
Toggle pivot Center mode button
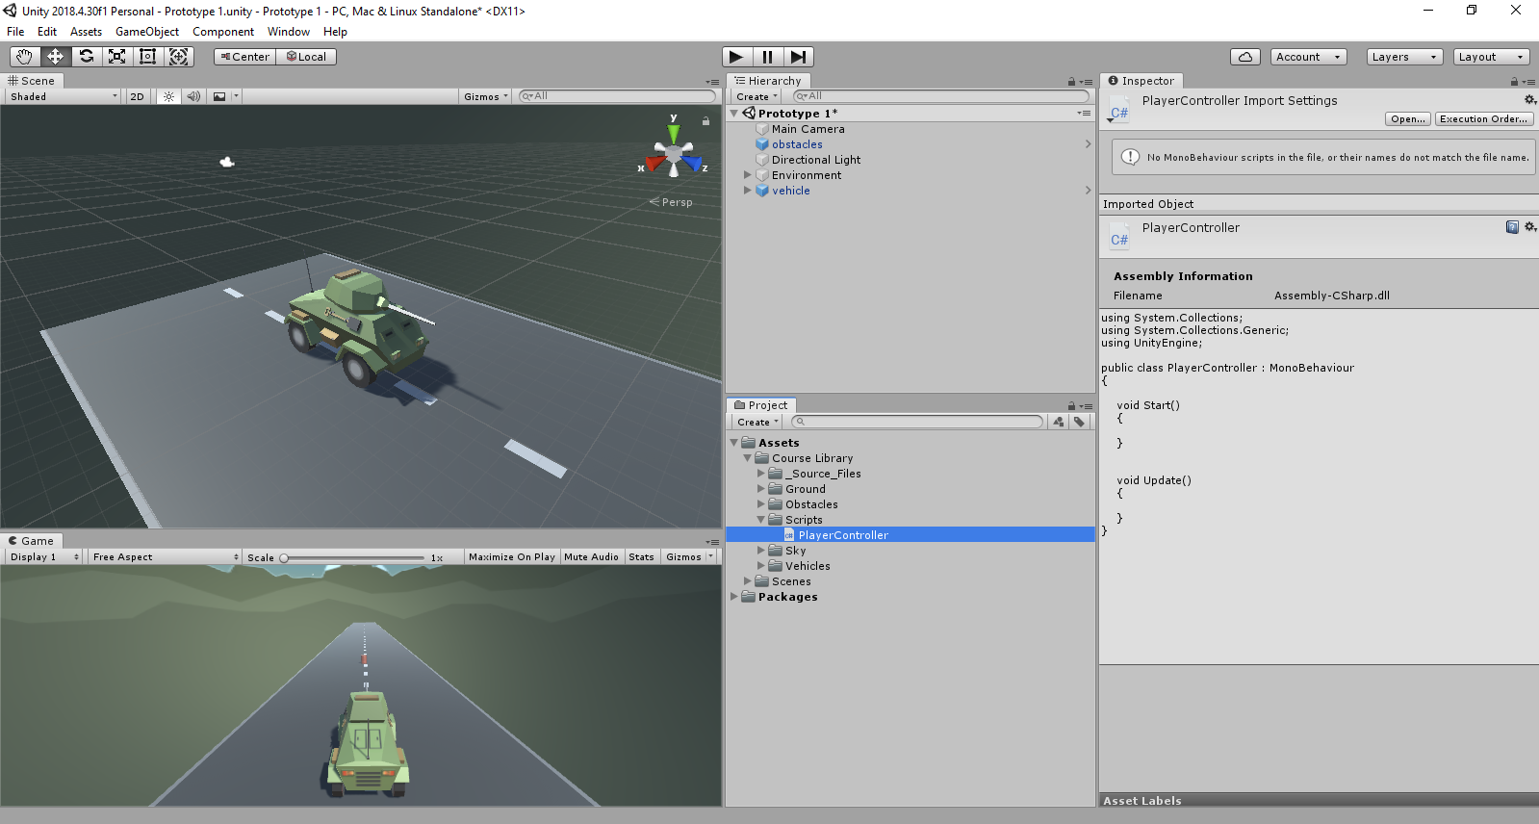point(244,57)
